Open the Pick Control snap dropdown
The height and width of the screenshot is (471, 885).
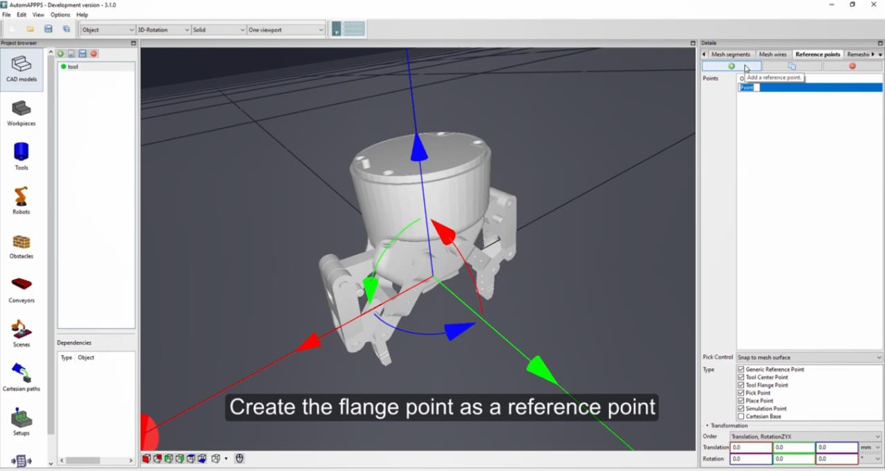click(809, 357)
